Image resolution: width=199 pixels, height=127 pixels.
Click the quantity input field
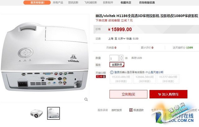pos(114,58)
